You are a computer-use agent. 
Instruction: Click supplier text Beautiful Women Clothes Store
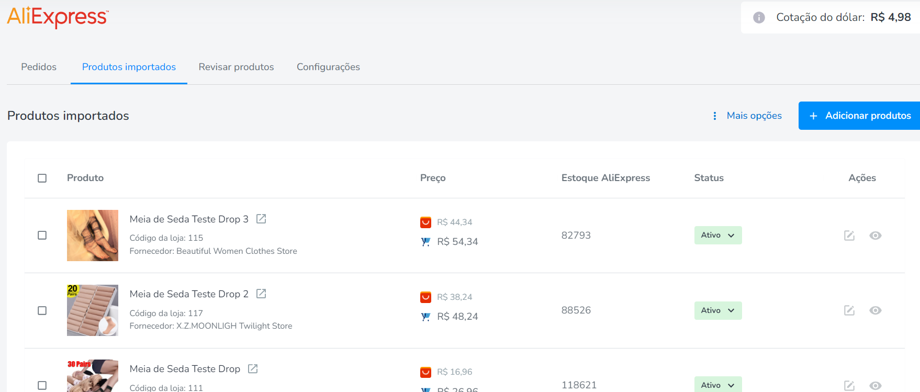point(237,251)
